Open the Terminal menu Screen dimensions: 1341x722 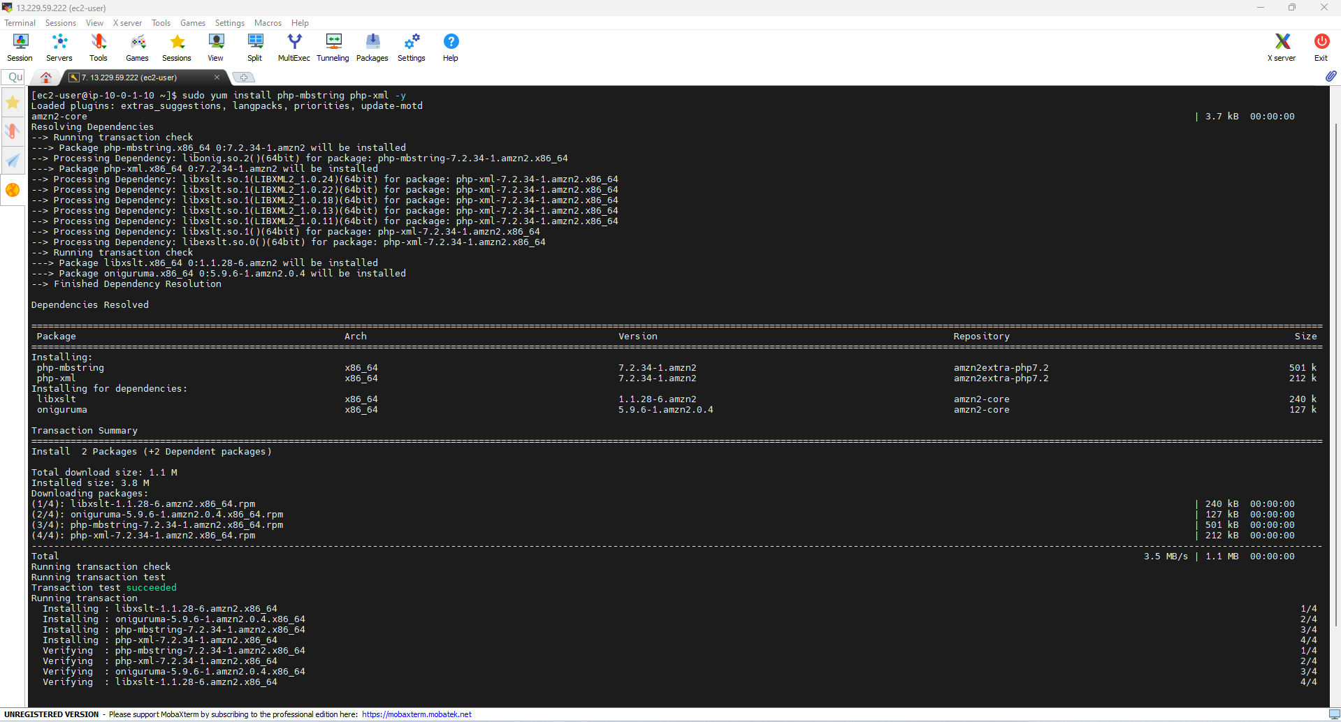point(20,23)
